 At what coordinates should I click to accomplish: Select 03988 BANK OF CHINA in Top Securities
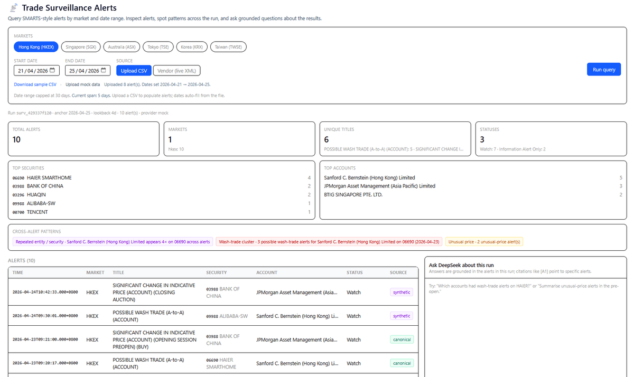coord(162,186)
